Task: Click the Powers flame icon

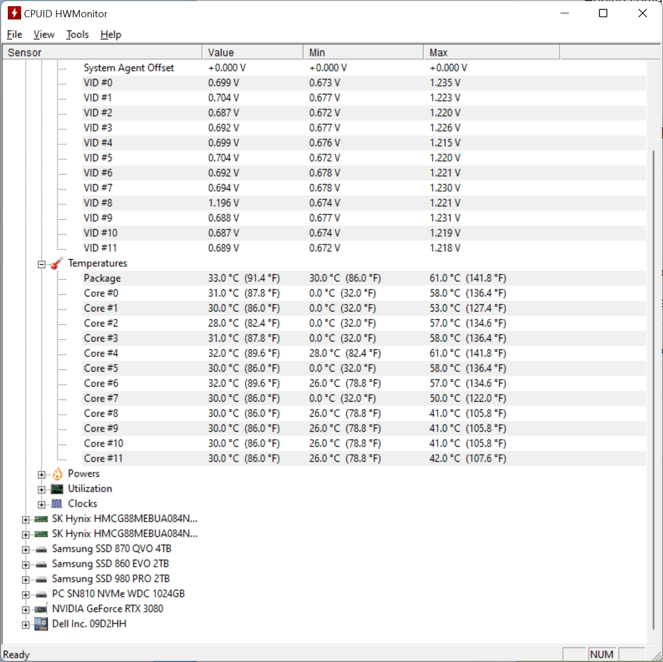Action: [x=57, y=474]
